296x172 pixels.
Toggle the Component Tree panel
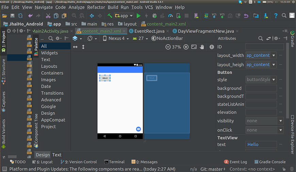click(36, 131)
